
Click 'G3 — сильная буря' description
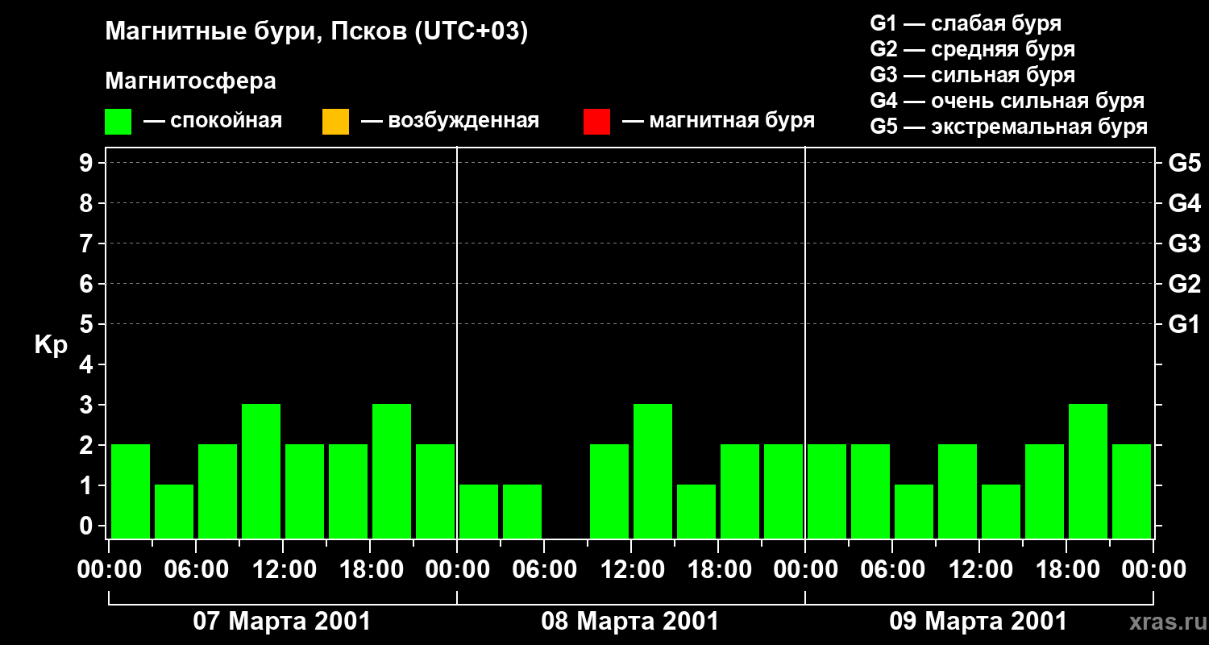[x=972, y=75]
